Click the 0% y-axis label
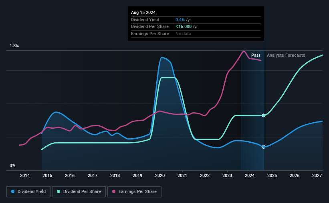The width and height of the screenshot is (329, 203). [12, 165]
